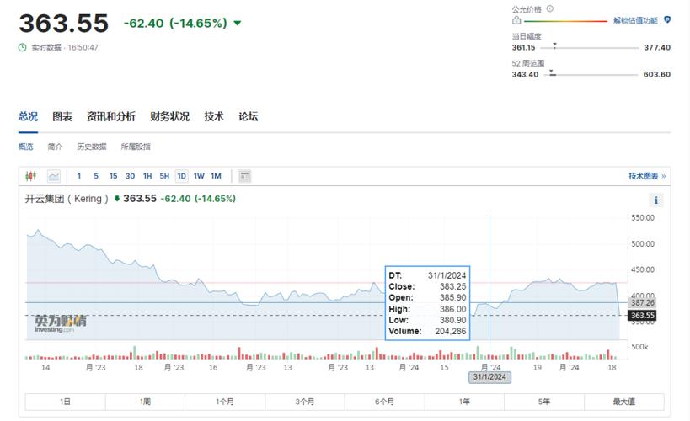Select the 概览 sub-tab

tap(25, 147)
